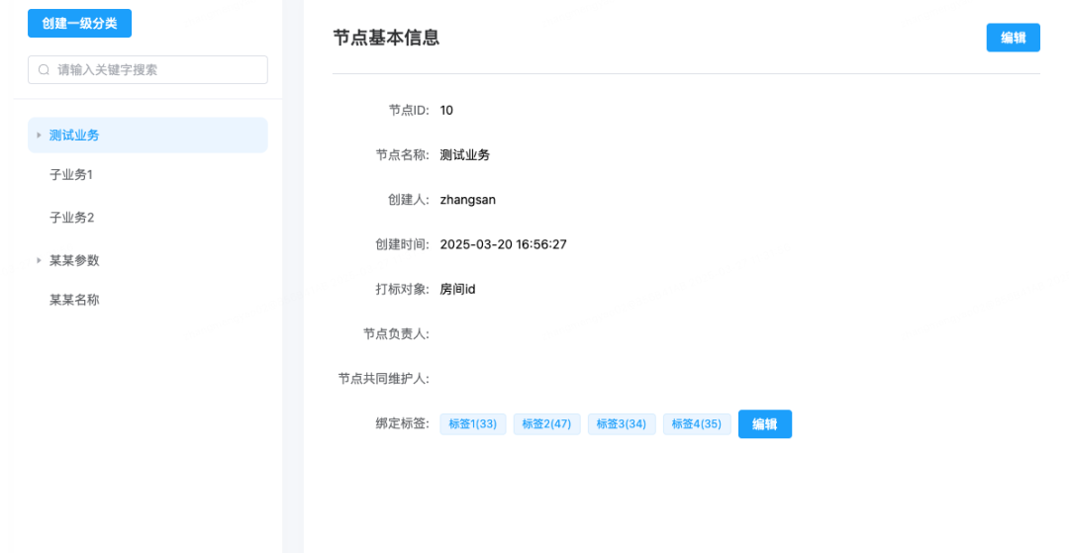Click the magnifier icon in search box
Viewport: 1069px width, 553px height.
click(45, 69)
